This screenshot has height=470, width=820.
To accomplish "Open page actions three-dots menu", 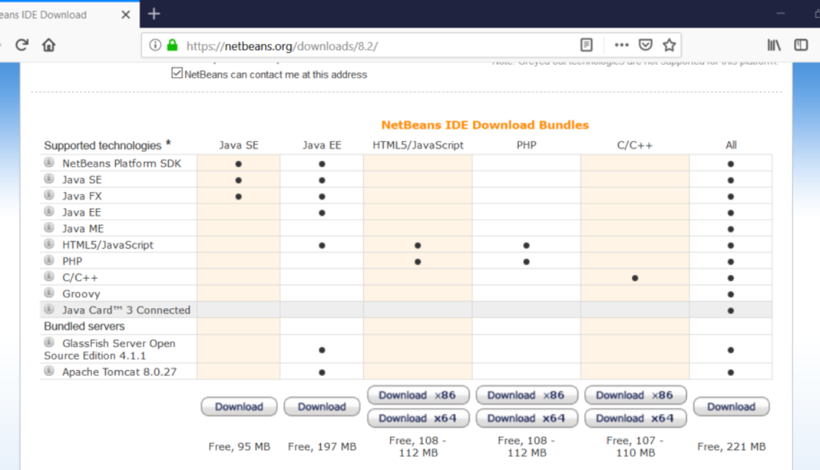I will coord(621,45).
